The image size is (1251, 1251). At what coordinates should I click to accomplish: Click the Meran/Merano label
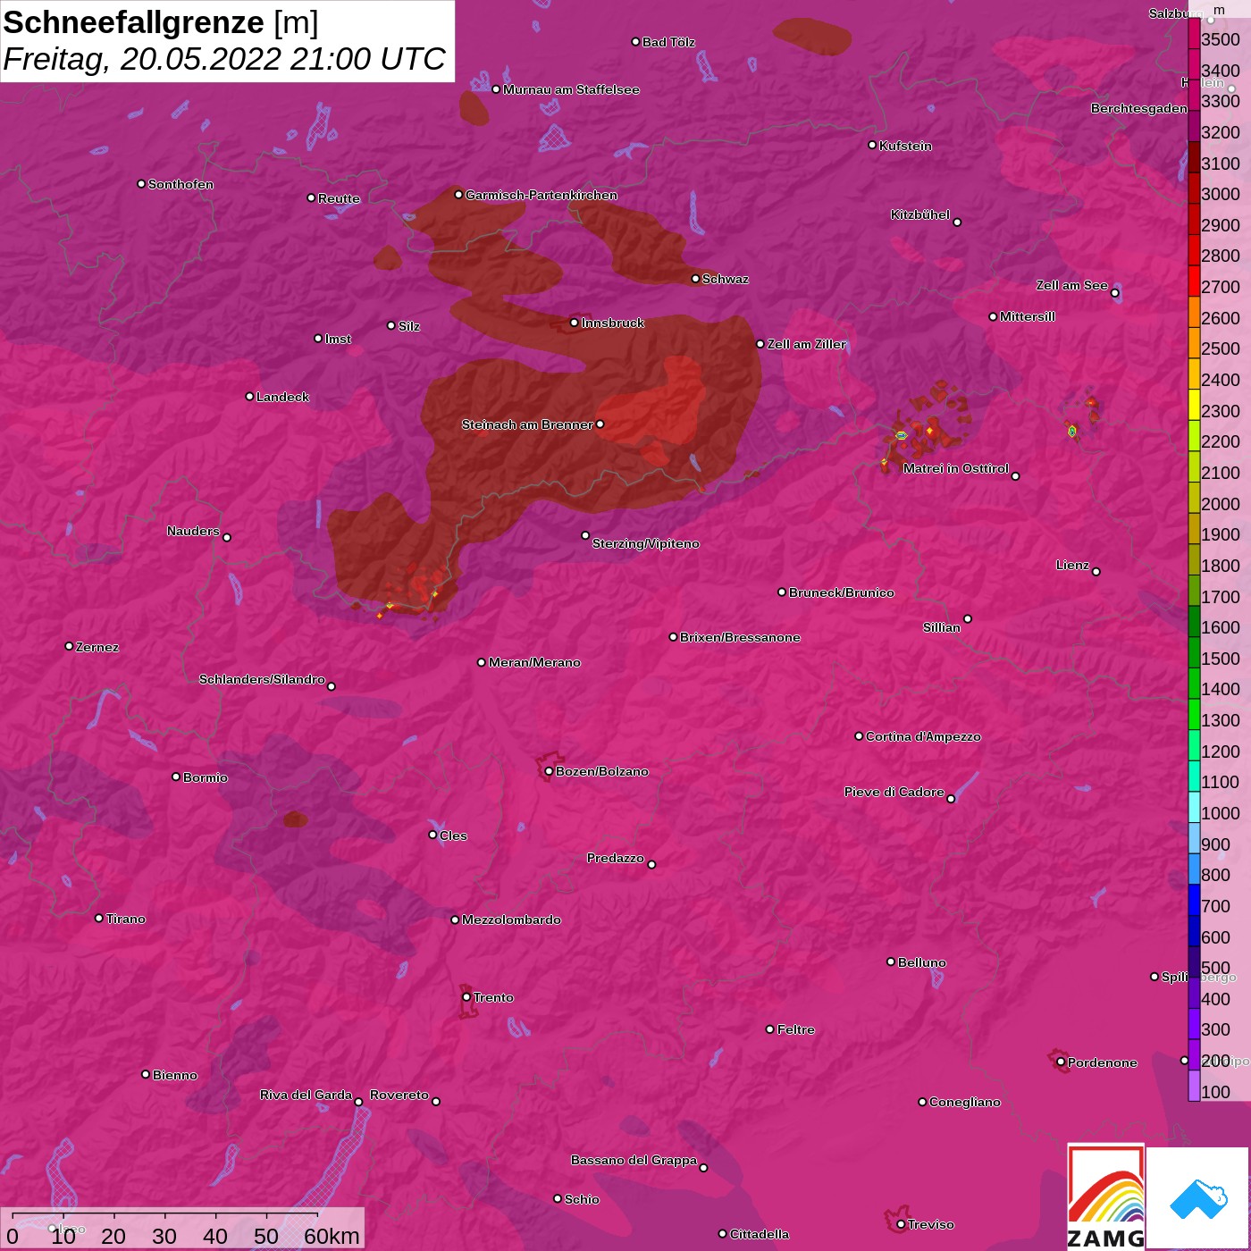[534, 662]
